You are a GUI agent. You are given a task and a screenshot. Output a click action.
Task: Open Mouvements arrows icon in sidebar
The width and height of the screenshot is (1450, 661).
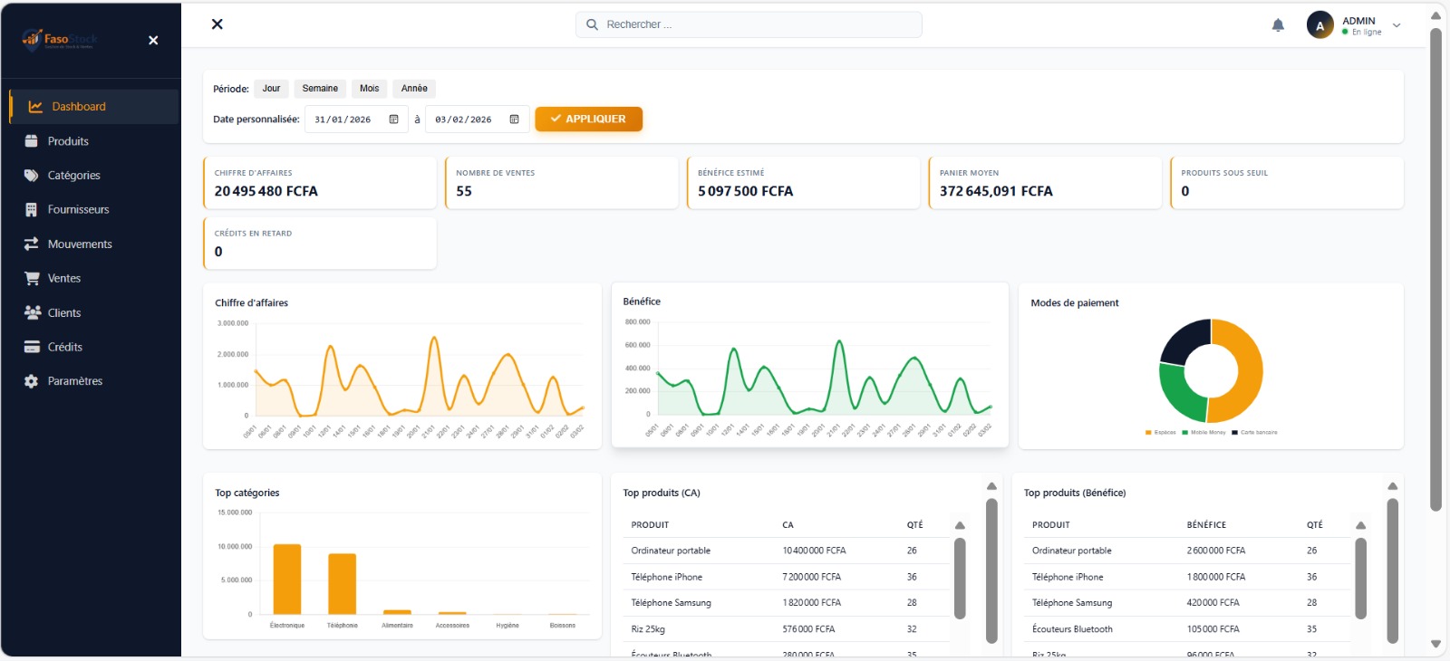pos(32,244)
